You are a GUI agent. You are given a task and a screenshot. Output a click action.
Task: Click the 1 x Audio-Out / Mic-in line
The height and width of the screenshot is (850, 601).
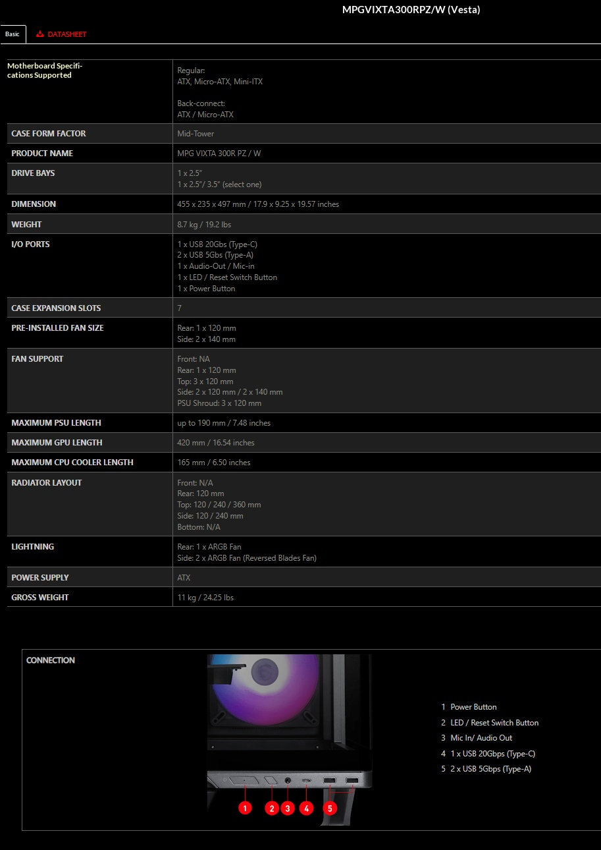pyautogui.click(x=216, y=266)
